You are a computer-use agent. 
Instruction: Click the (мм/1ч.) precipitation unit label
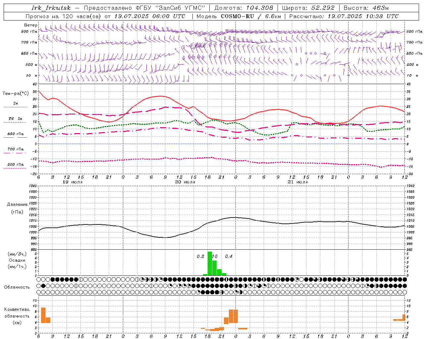[x=17, y=266]
